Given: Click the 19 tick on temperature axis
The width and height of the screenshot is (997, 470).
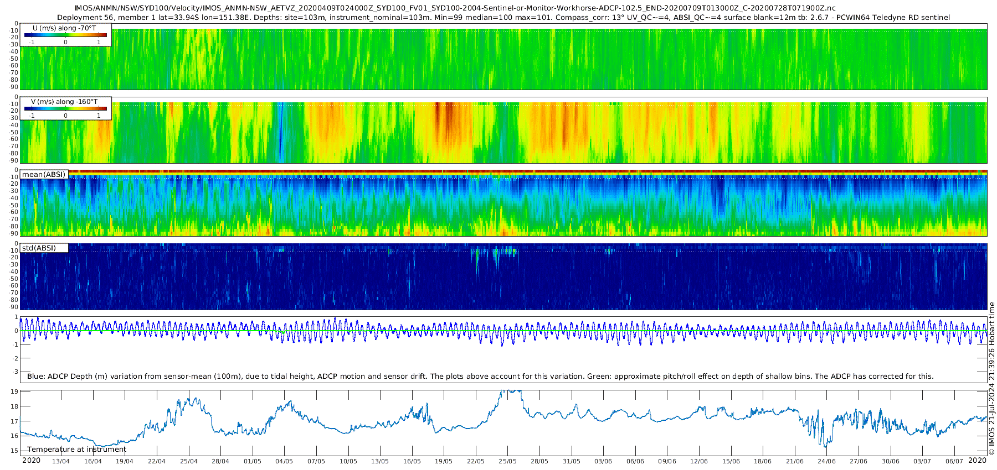Looking at the screenshot, I should click(x=14, y=391).
